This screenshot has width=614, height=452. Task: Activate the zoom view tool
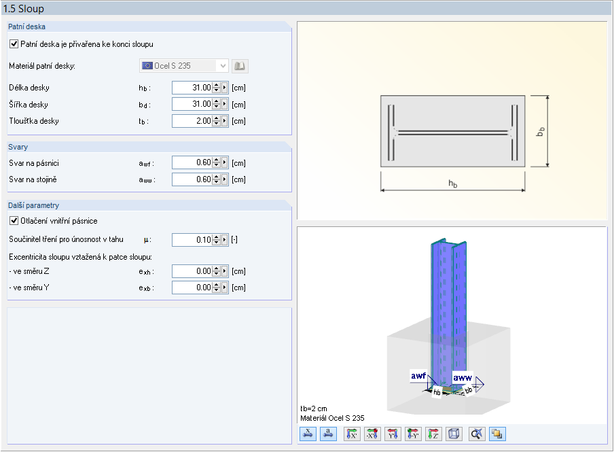(475, 434)
